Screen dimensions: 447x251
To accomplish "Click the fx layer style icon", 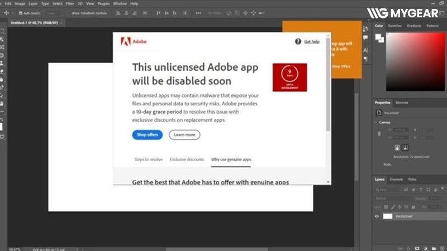I will (x=408, y=248).
